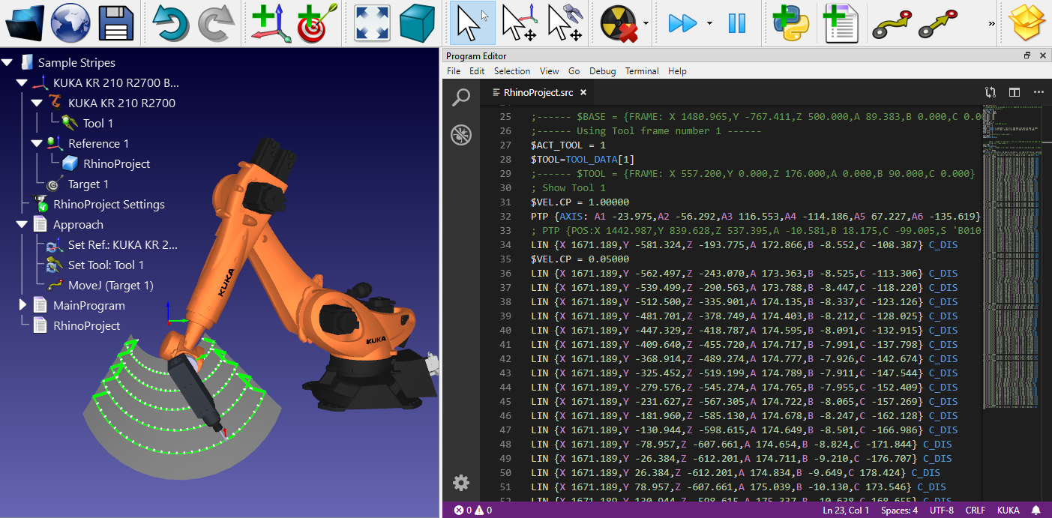Open the Search sidebar icon

click(x=461, y=97)
